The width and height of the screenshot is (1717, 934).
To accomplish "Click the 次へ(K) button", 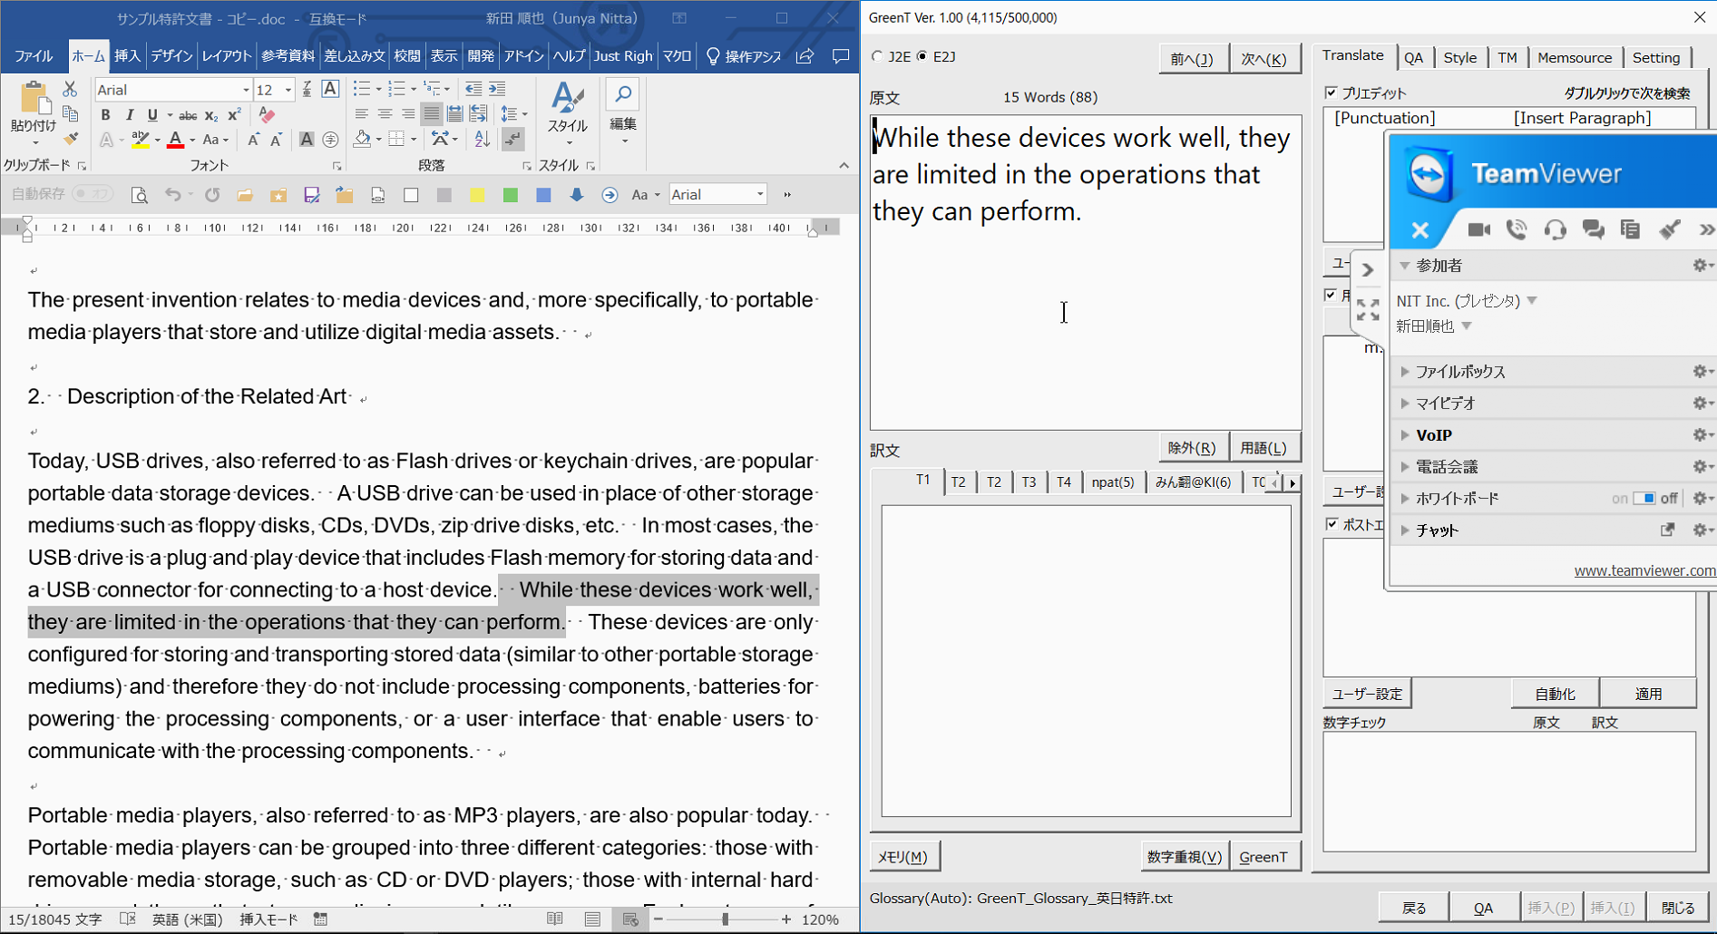I will pyautogui.click(x=1263, y=59).
